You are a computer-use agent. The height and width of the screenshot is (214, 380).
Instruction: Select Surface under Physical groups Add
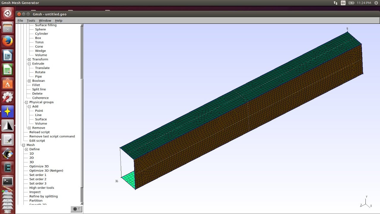pyautogui.click(x=41, y=119)
